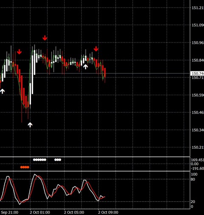
Task: Click the 2 Oct 01:00 time label
Action: [x=40, y=212]
